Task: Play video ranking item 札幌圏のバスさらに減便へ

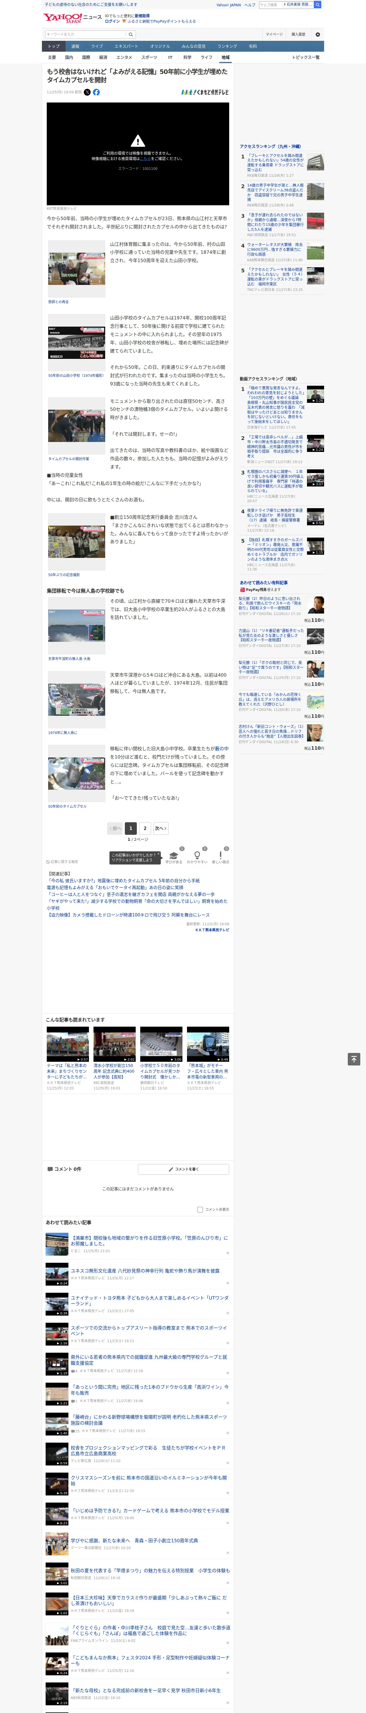Action: (315, 478)
